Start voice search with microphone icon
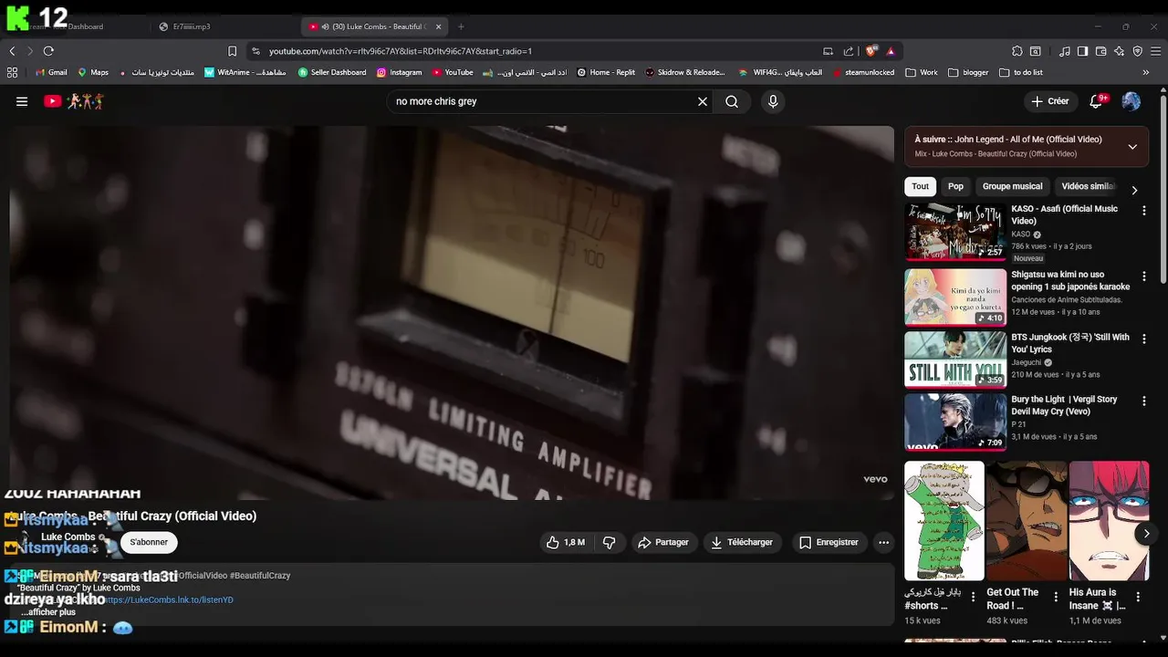The height and width of the screenshot is (657, 1168). coord(773,101)
